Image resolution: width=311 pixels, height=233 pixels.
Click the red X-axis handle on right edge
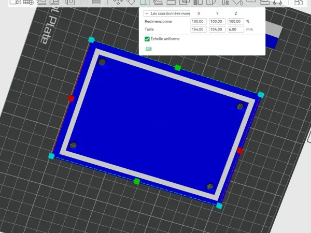(x=240, y=151)
